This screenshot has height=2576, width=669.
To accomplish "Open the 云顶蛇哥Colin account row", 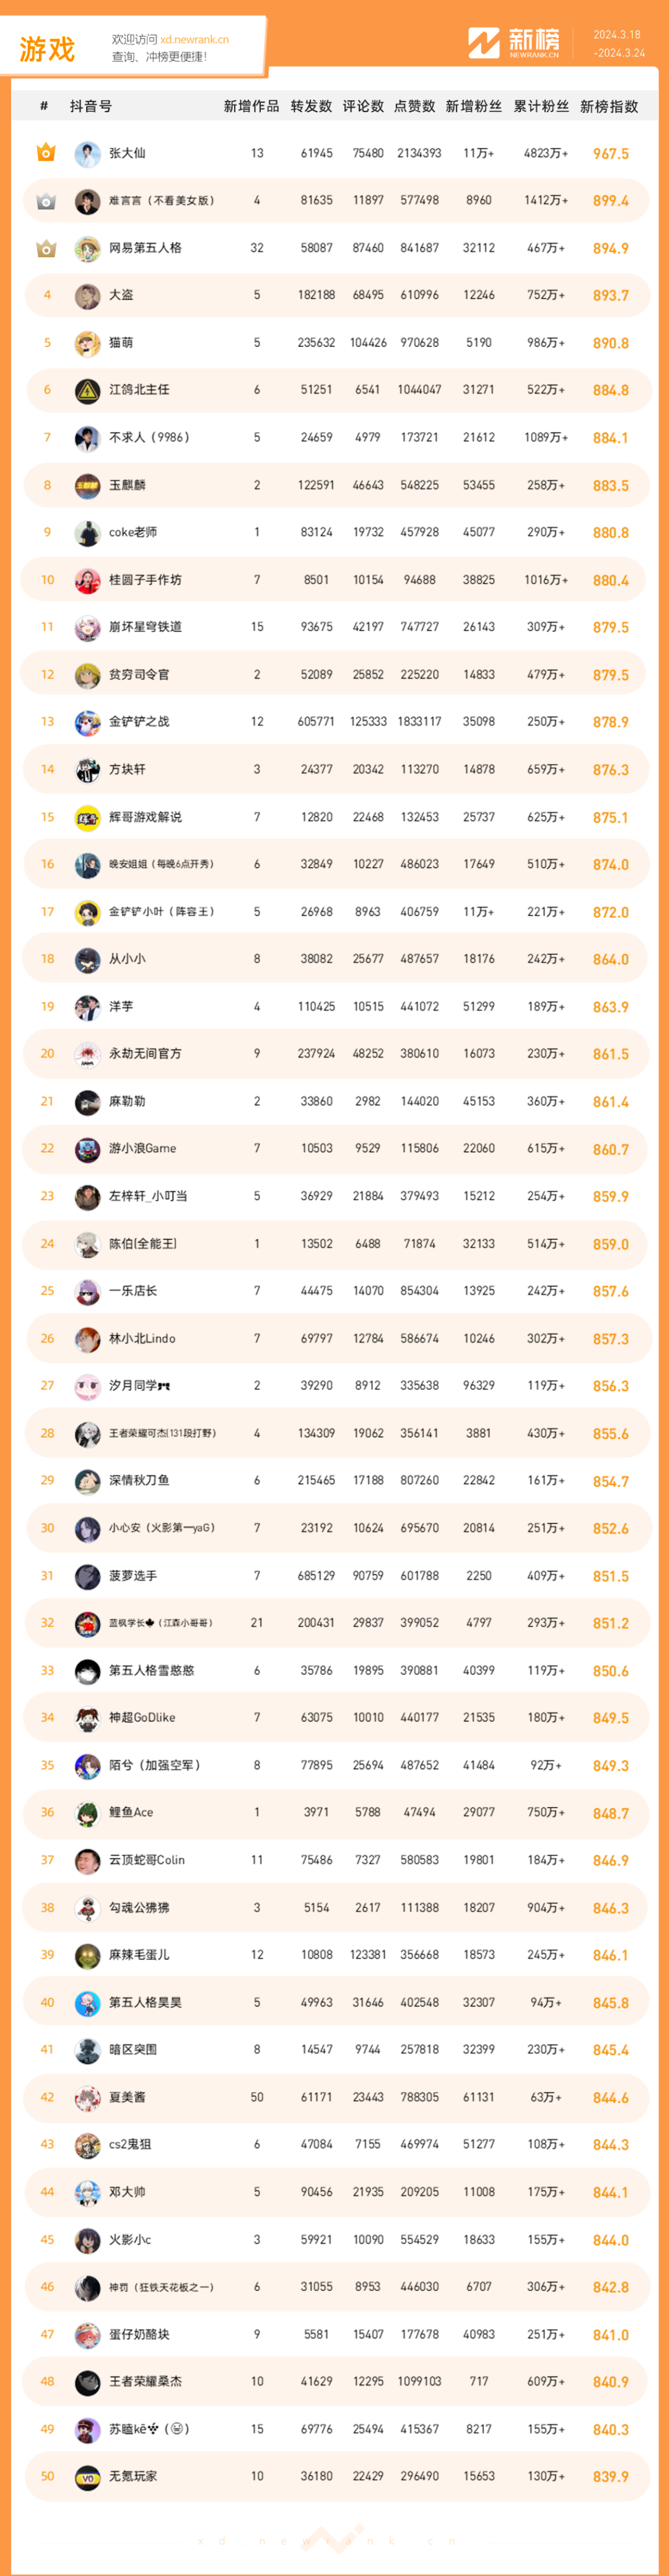I will click(x=335, y=1860).
